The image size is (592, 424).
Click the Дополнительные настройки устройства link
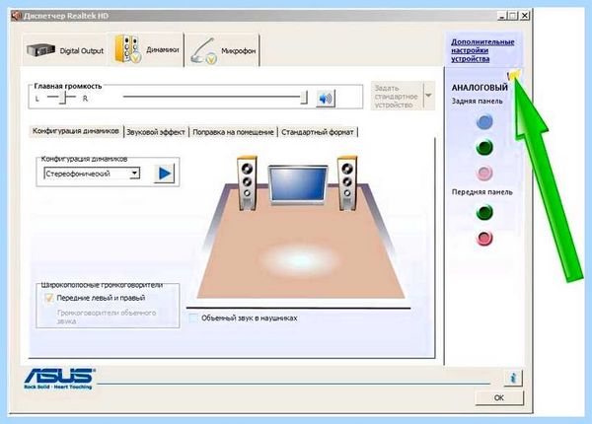(482, 50)
